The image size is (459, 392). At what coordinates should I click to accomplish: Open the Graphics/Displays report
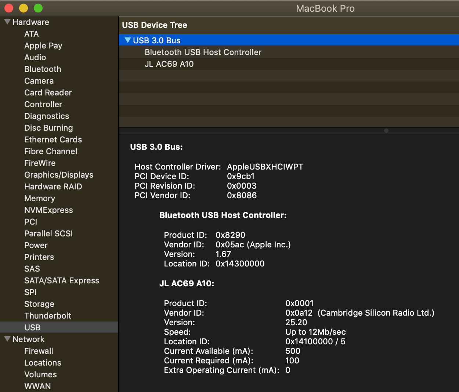pos(59,175)
